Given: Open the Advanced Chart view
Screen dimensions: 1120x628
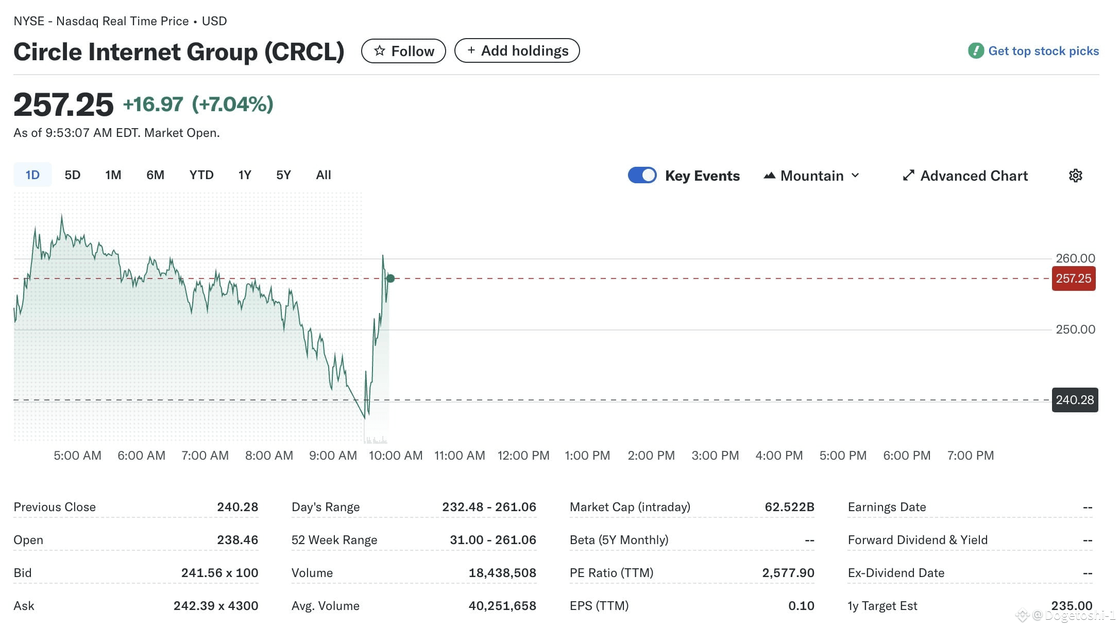Looking at the screenshot, I should point(965,176).
